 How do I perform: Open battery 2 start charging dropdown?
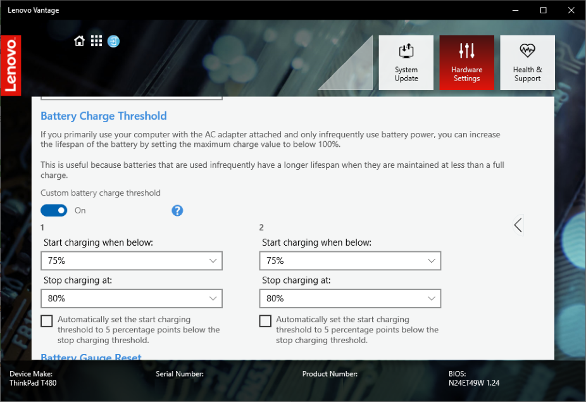click(350, 261)
